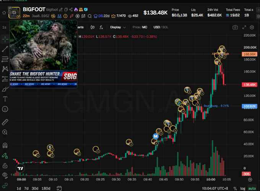Screen dimensions: 260x191
Task: Select the crosshair cursor tool
Action: [x=5, y=39]
